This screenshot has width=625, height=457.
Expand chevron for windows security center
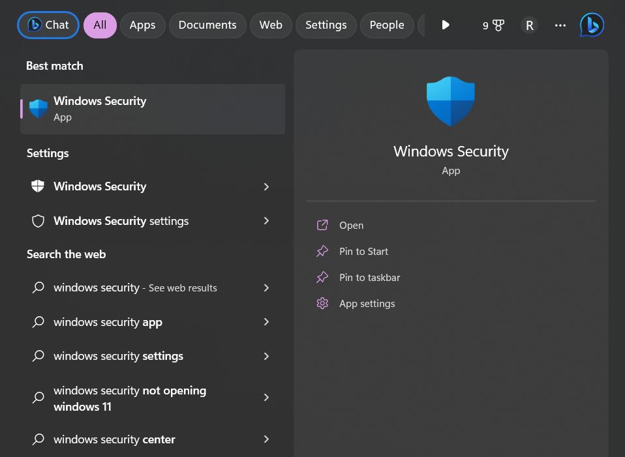click(x=266, y=439)
